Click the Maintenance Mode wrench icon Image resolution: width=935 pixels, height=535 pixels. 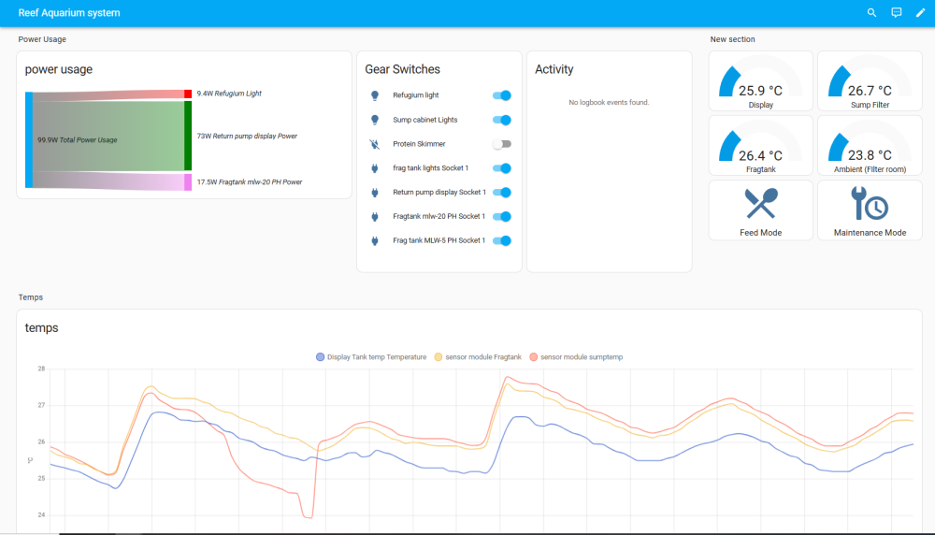tap(869, 203)
